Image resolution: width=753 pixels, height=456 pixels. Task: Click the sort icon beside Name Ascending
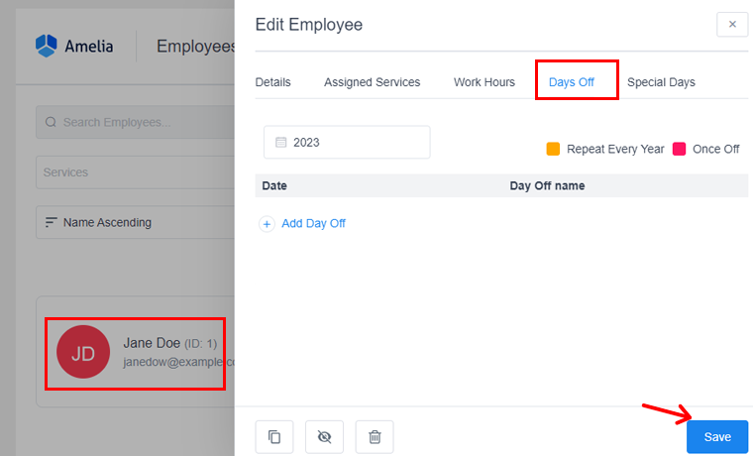pyautogui.click(x=51, y=222)
